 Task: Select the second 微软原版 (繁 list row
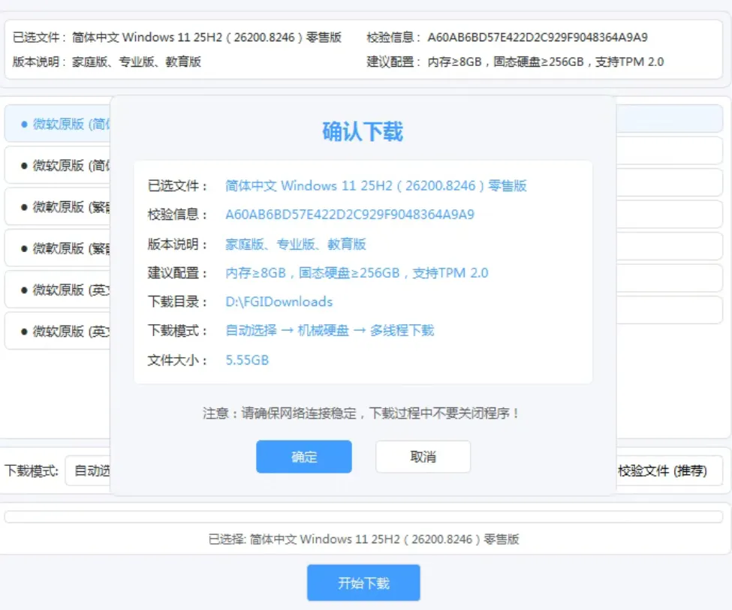(58, 248)
